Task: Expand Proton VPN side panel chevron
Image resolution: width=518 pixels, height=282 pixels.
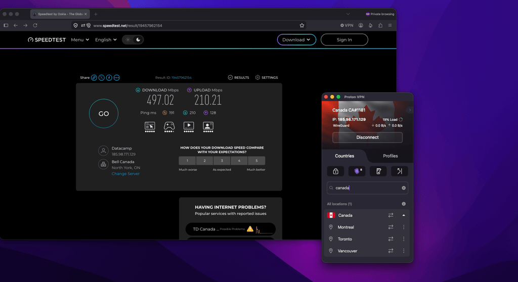Action: (410, 110)
